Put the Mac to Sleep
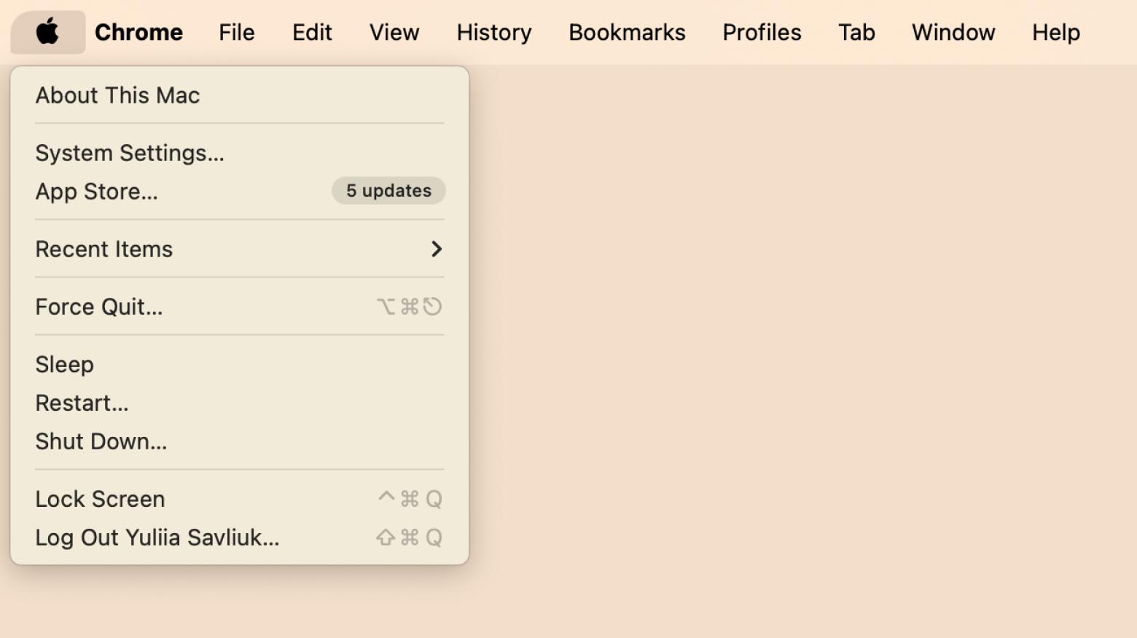Image resolution: width=1137 pixels, height=638 pixels. (x=65, y=364)
